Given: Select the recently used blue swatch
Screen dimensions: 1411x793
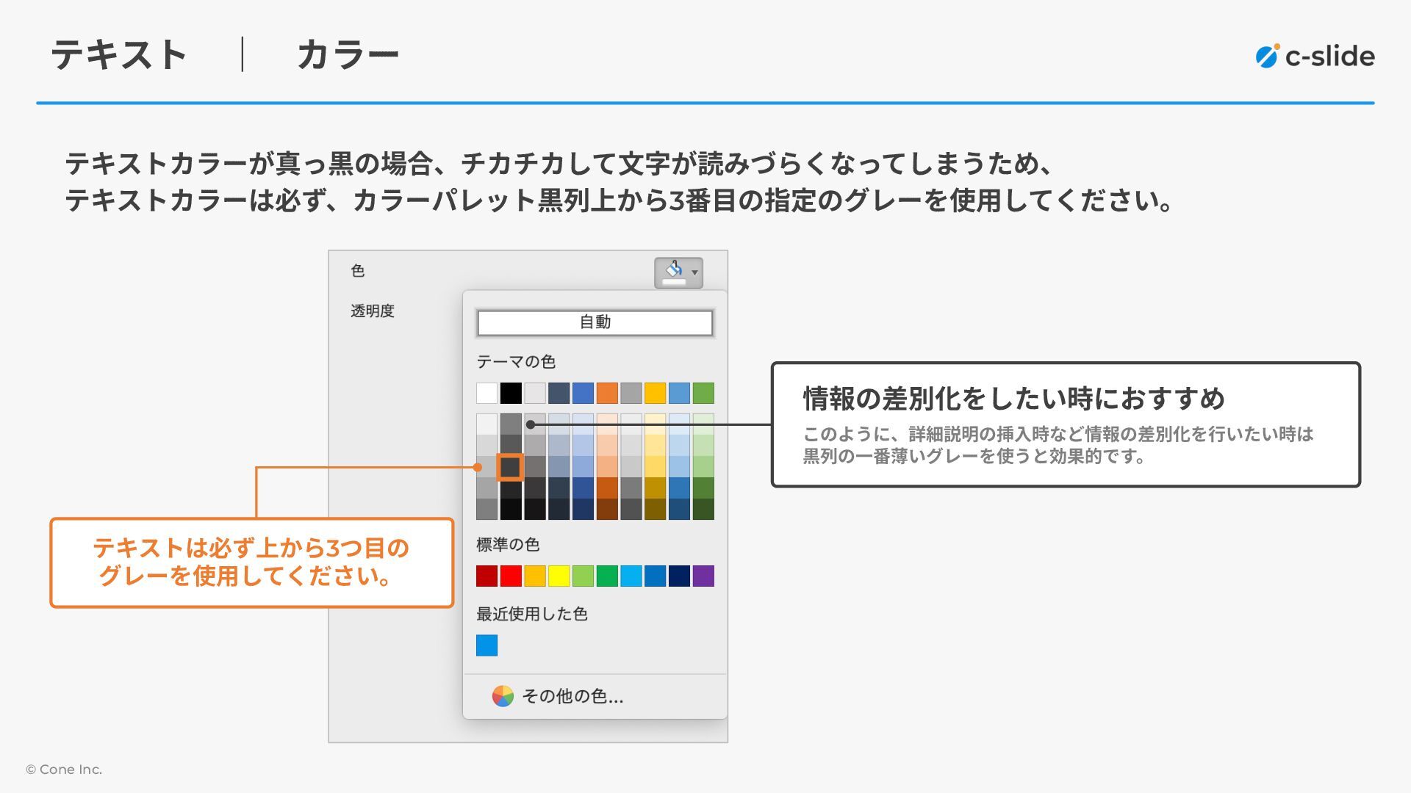Looking at the screenshot, I should tap(487, 645).
